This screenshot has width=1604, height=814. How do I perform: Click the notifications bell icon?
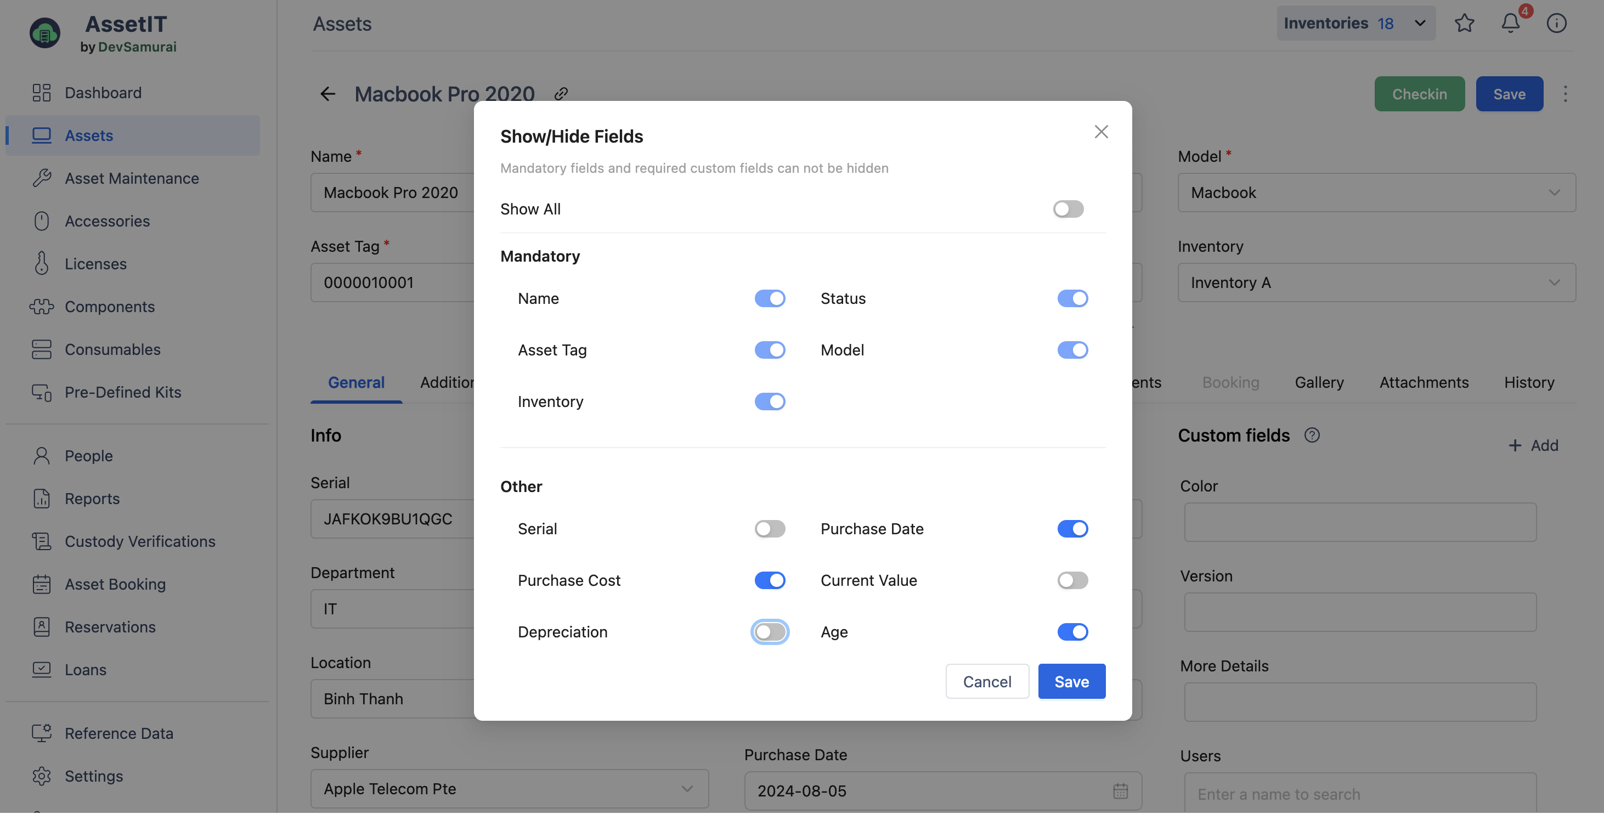point(1510,24)
